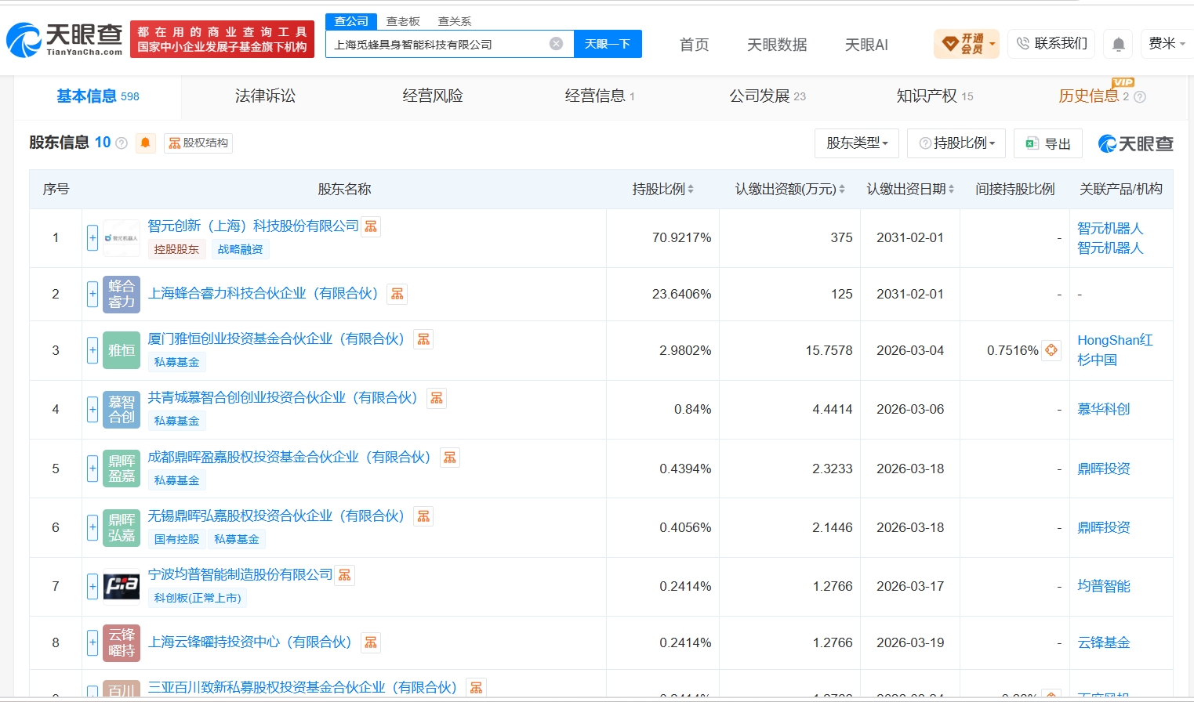The height and width of the screenshot is (702, 1194).
Task: Click the orange shareholder alert bell icon
Action: click(145, 143)
